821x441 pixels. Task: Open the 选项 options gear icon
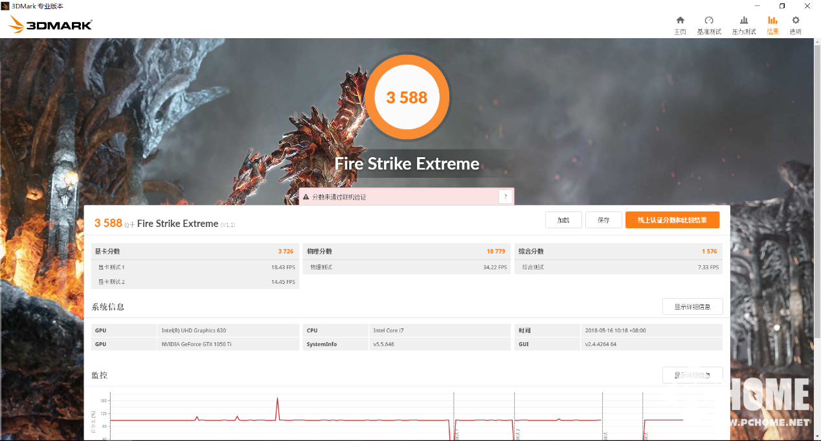click(796, 25)
